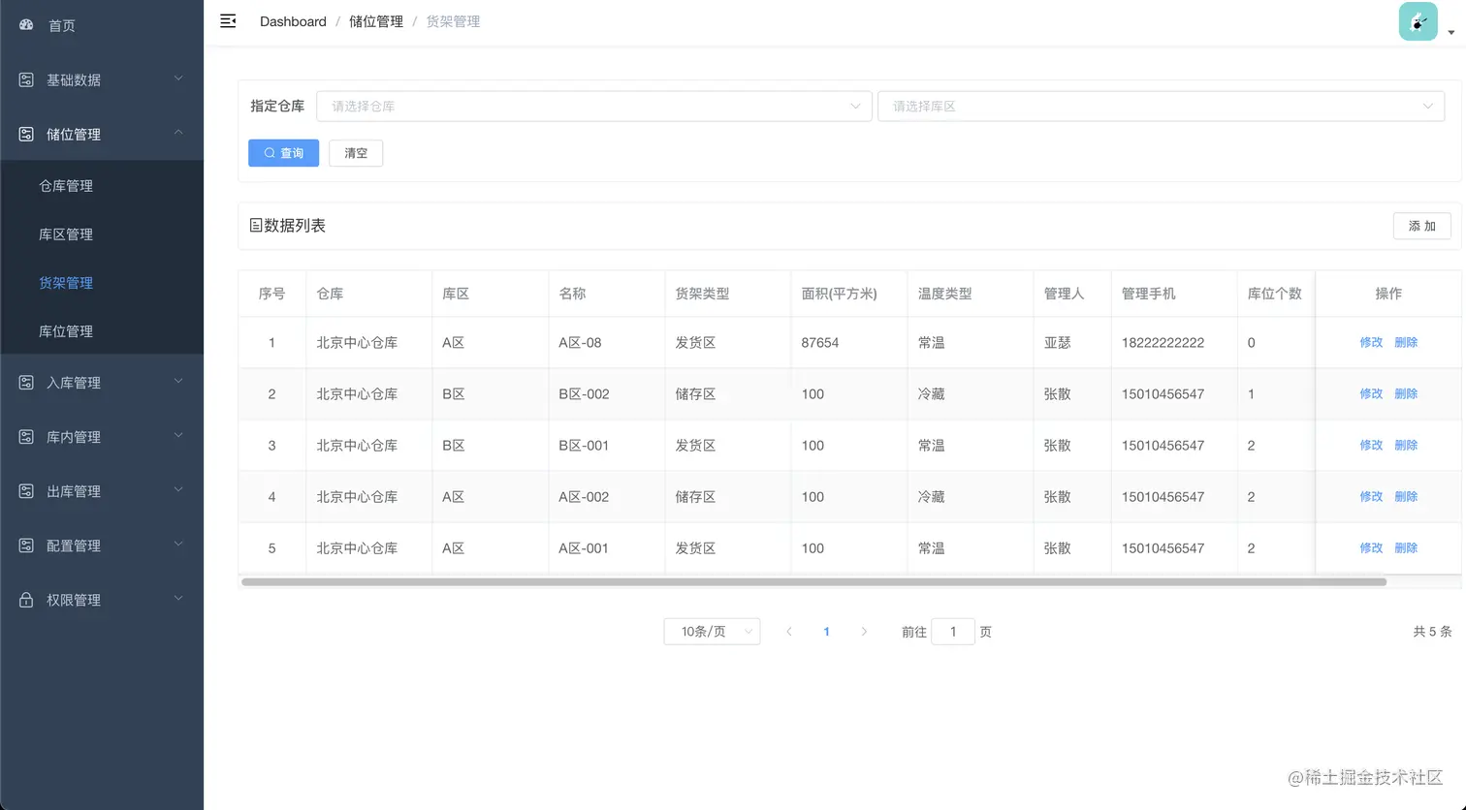The height and width of the screenshot is (810, 1466).
Task: Open the 10条/页 page size dropdown
Action: point(712,632)
